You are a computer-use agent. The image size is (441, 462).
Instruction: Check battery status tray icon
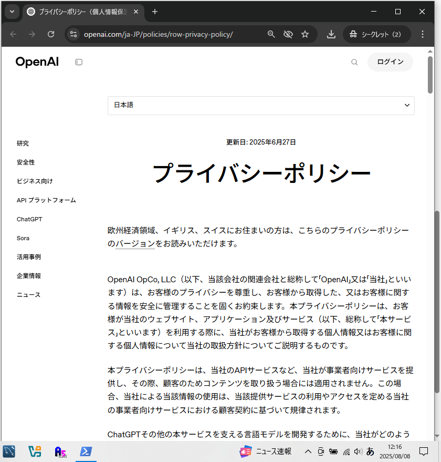(x=333, y=451)
